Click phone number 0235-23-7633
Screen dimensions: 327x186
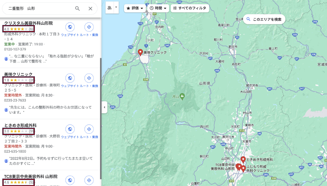click(15, 100)
